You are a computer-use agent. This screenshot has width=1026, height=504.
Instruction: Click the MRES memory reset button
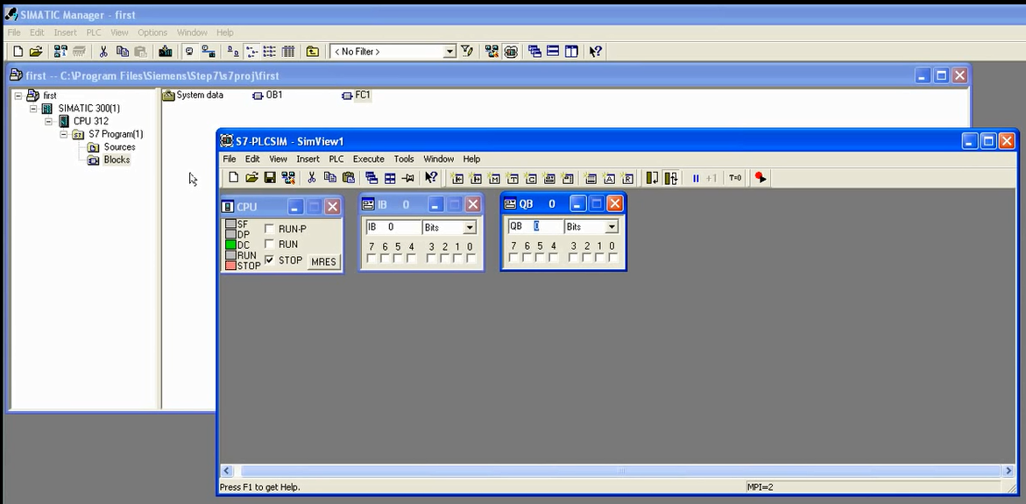(323, 261)
